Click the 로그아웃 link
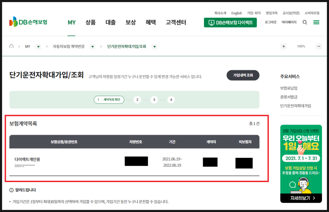The image size is (329, 212). (271, 22)
